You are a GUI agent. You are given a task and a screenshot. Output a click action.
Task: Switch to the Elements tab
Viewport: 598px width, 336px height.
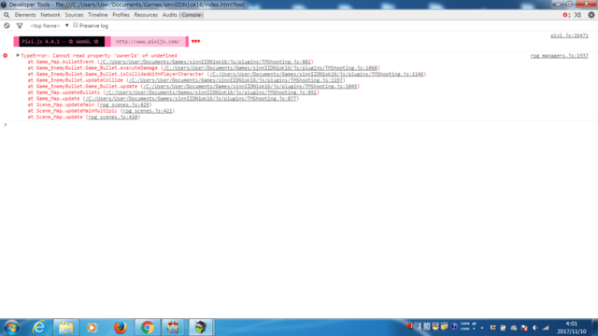point(25,15)
